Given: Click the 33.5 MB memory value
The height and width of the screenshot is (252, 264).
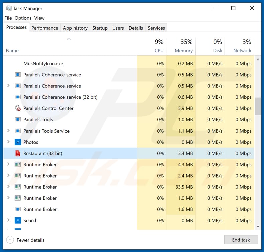Looking at the screenshot, I should tap(184, 187).
